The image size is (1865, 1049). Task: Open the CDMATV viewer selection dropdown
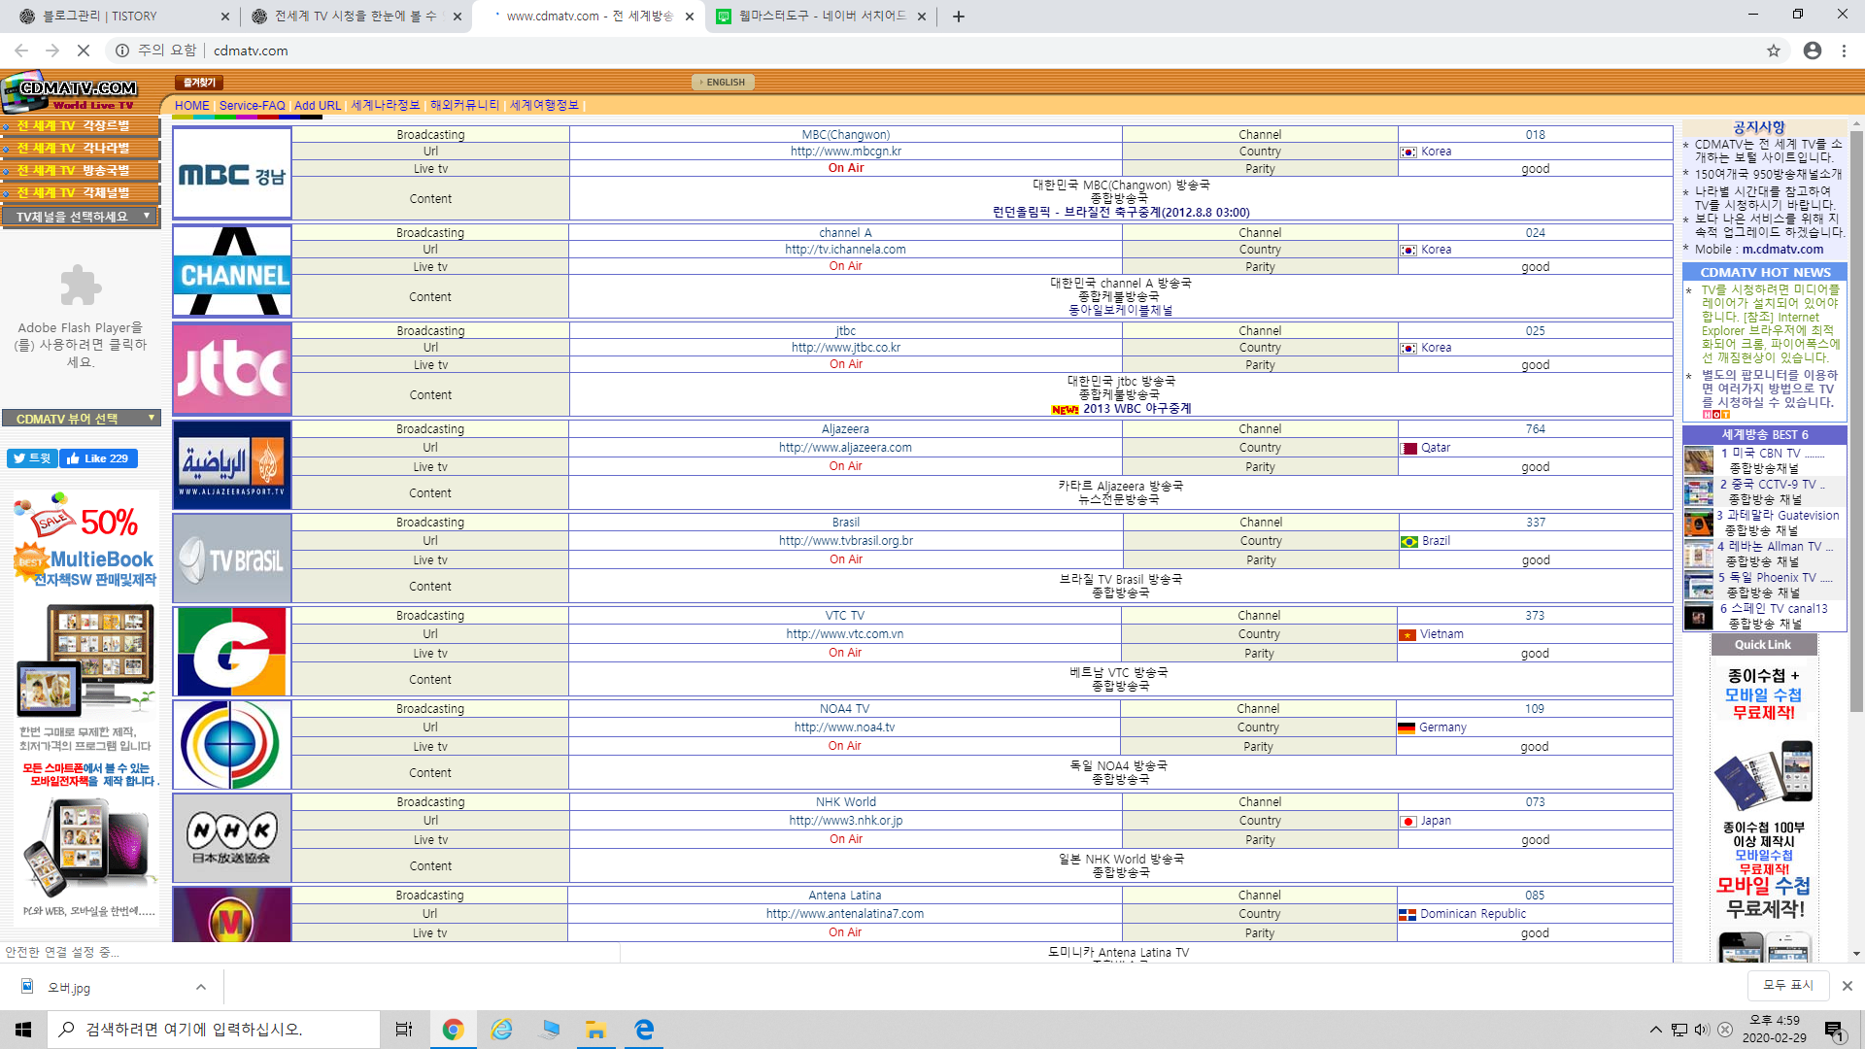81,419
